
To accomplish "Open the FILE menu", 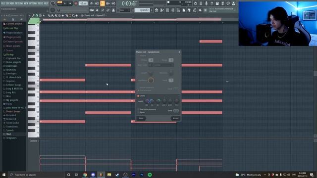I will [3, 3].
